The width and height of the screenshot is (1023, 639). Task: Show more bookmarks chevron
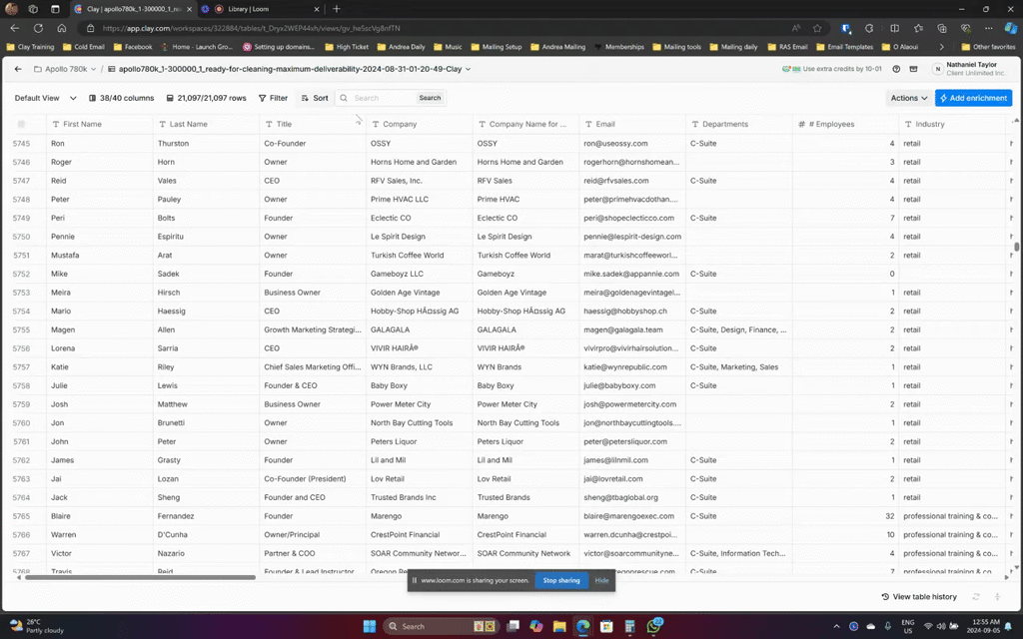[941, 47]
